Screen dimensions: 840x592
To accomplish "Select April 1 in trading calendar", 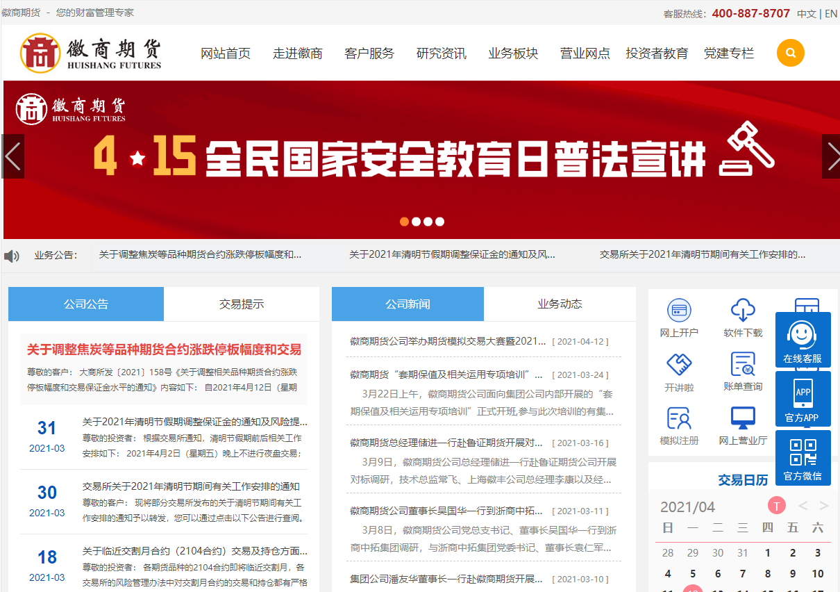I will (x=768, y=553).
